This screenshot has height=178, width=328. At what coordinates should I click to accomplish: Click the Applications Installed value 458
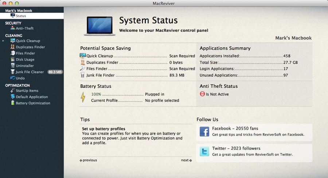click(287, 56)
